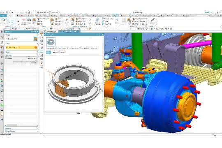Screen dimensions: 222x148
Task: Click the rendering style icon in view toolbar
Action: [x=157, y=29]
